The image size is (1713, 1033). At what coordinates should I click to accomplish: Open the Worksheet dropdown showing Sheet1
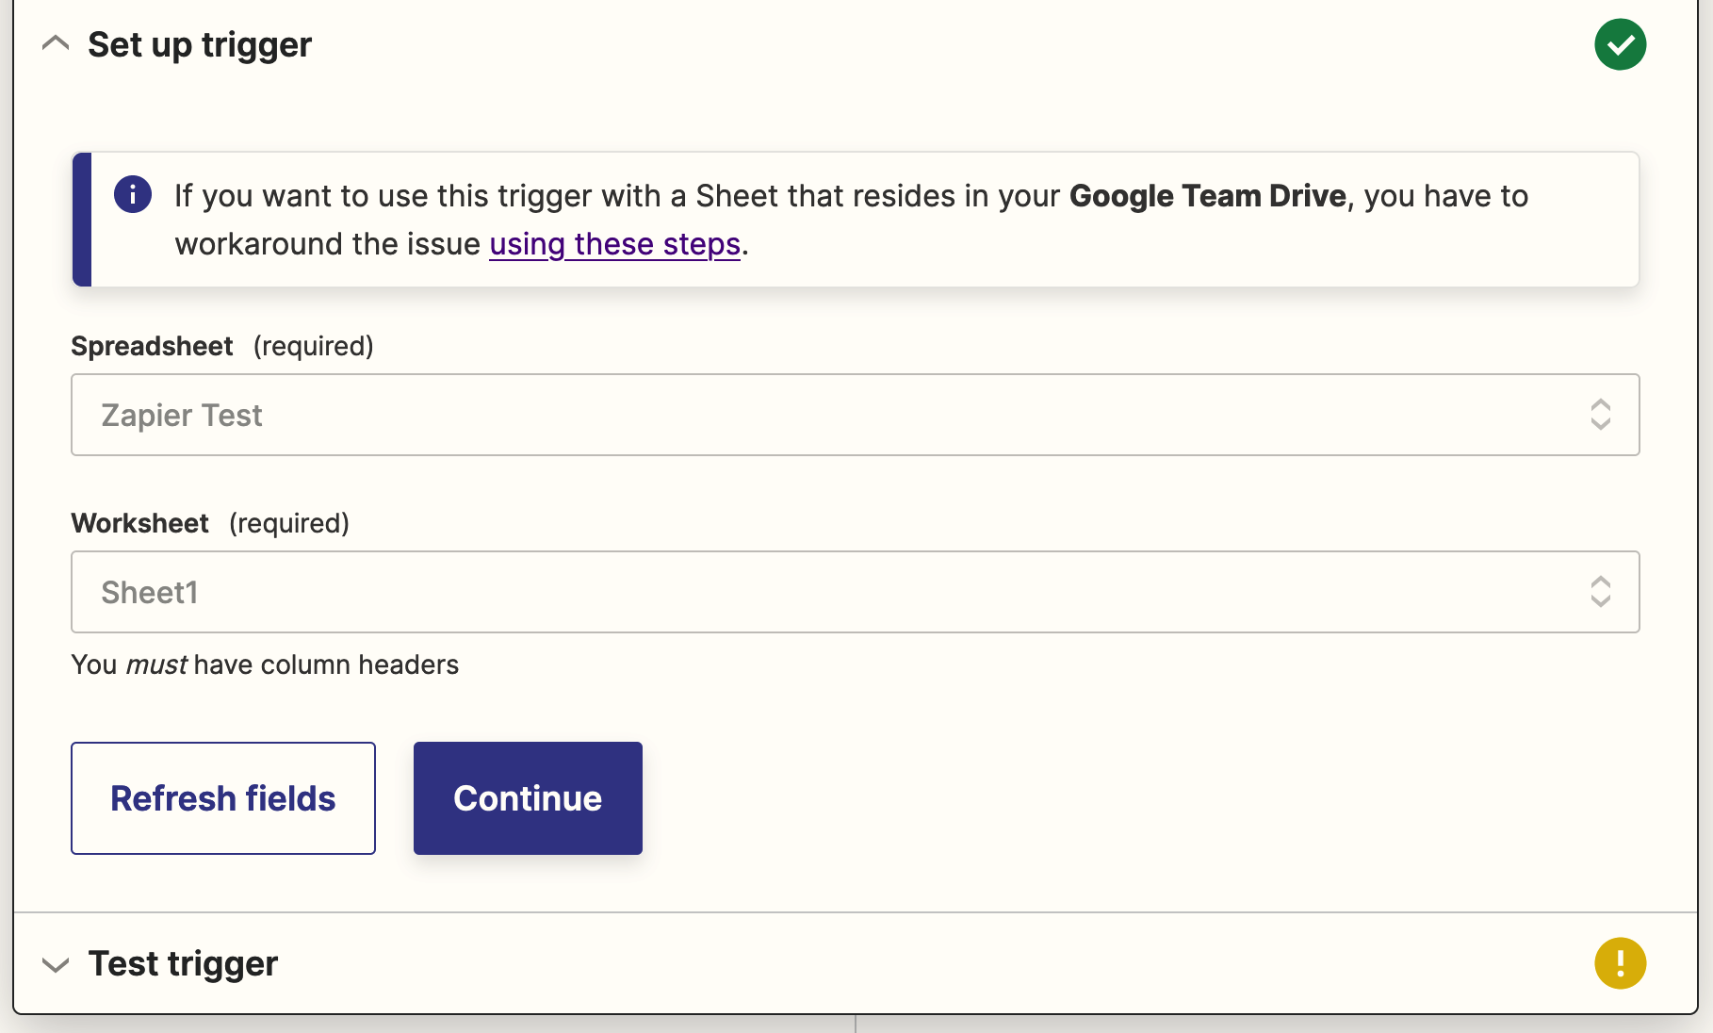(829, 592)
